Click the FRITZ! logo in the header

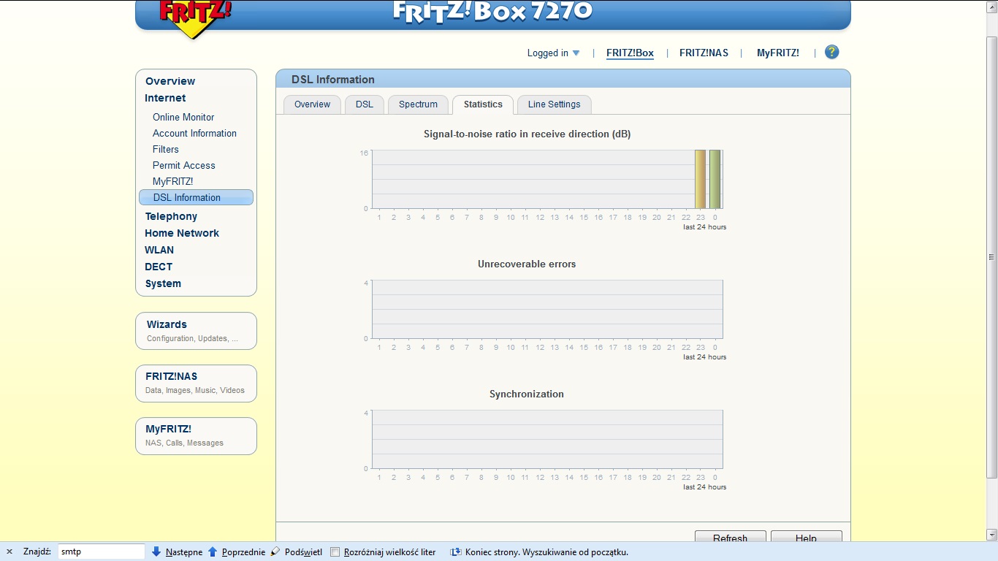(x=194, y=18)
